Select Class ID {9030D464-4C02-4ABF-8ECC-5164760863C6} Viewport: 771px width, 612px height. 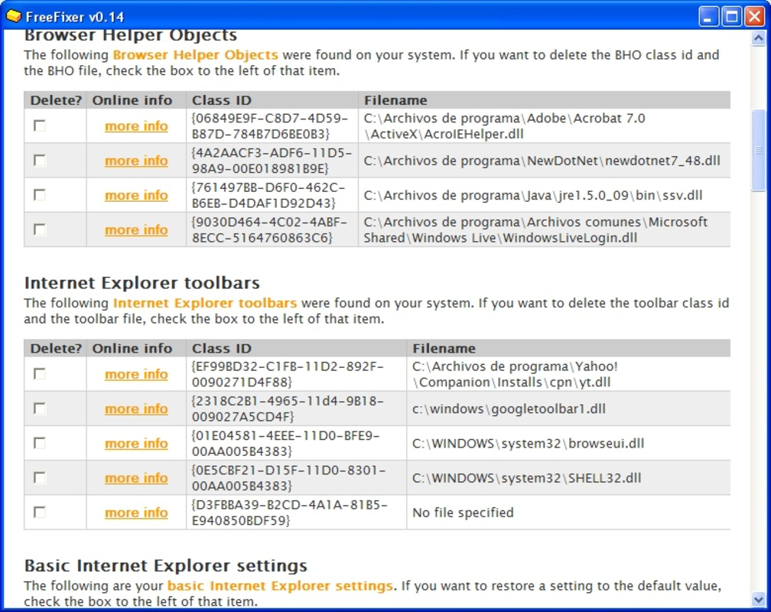[x=269, y=229]
